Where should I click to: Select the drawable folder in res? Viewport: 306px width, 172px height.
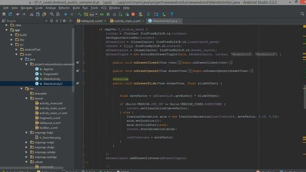tap(41, 94)
